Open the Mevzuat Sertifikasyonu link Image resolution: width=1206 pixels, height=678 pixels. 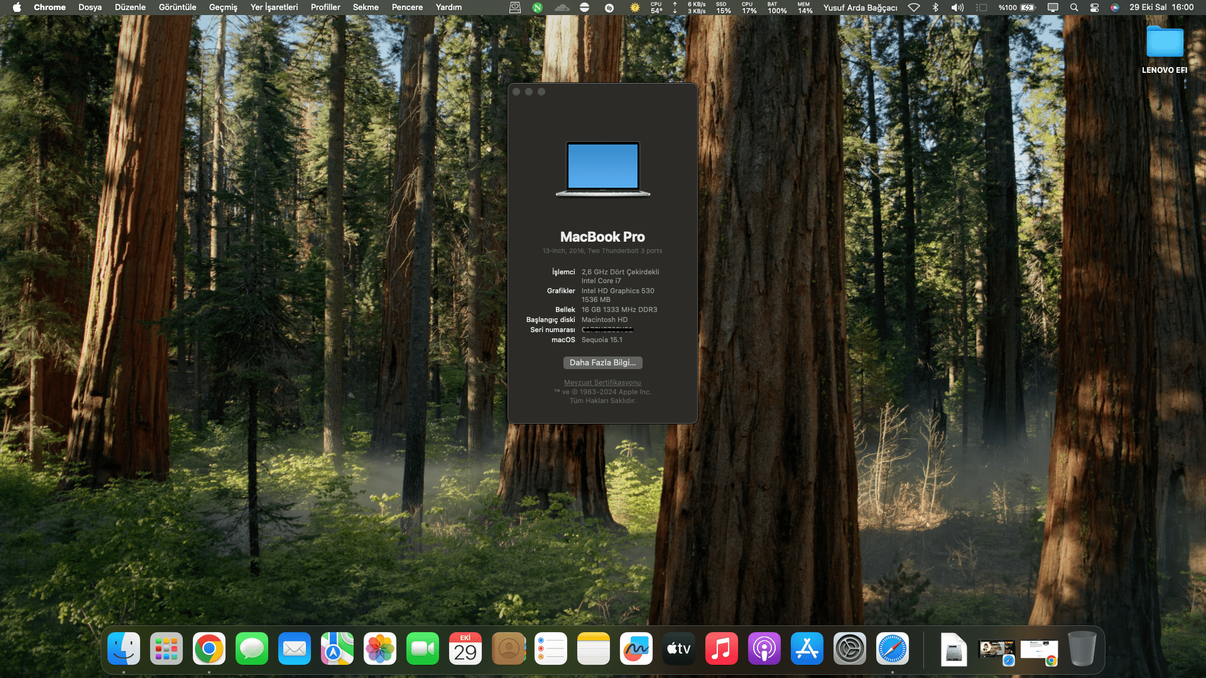[x=602, y=382]
